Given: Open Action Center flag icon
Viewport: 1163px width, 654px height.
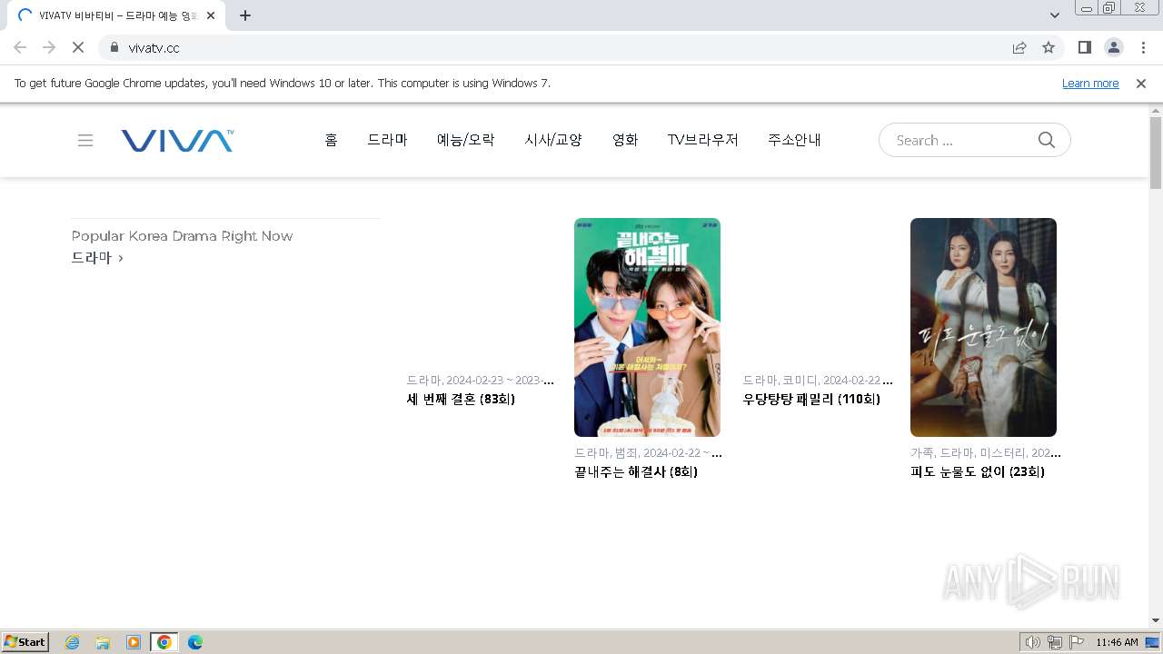Looking at the screenshot, I should coord(1077,642).
